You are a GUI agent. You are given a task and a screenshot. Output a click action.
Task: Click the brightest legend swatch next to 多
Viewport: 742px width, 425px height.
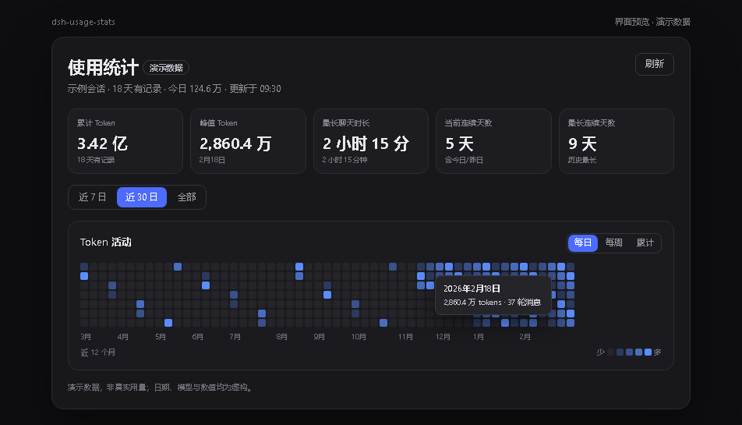point(648,352)
